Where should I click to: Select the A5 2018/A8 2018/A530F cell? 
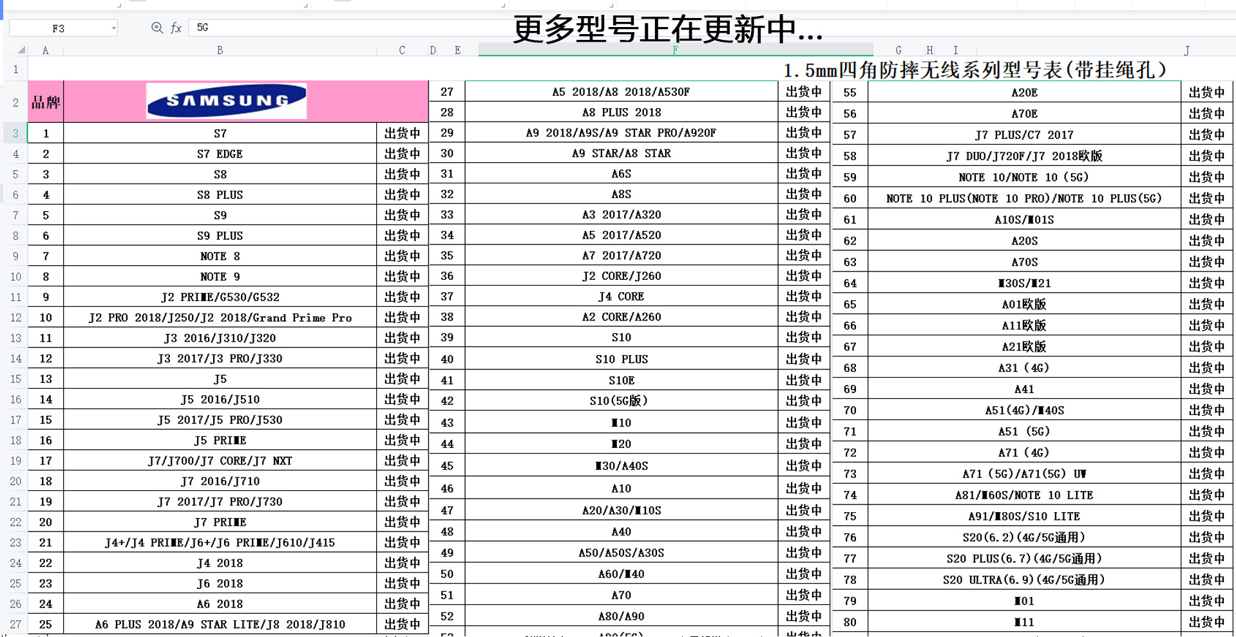(x=621, y=92)
